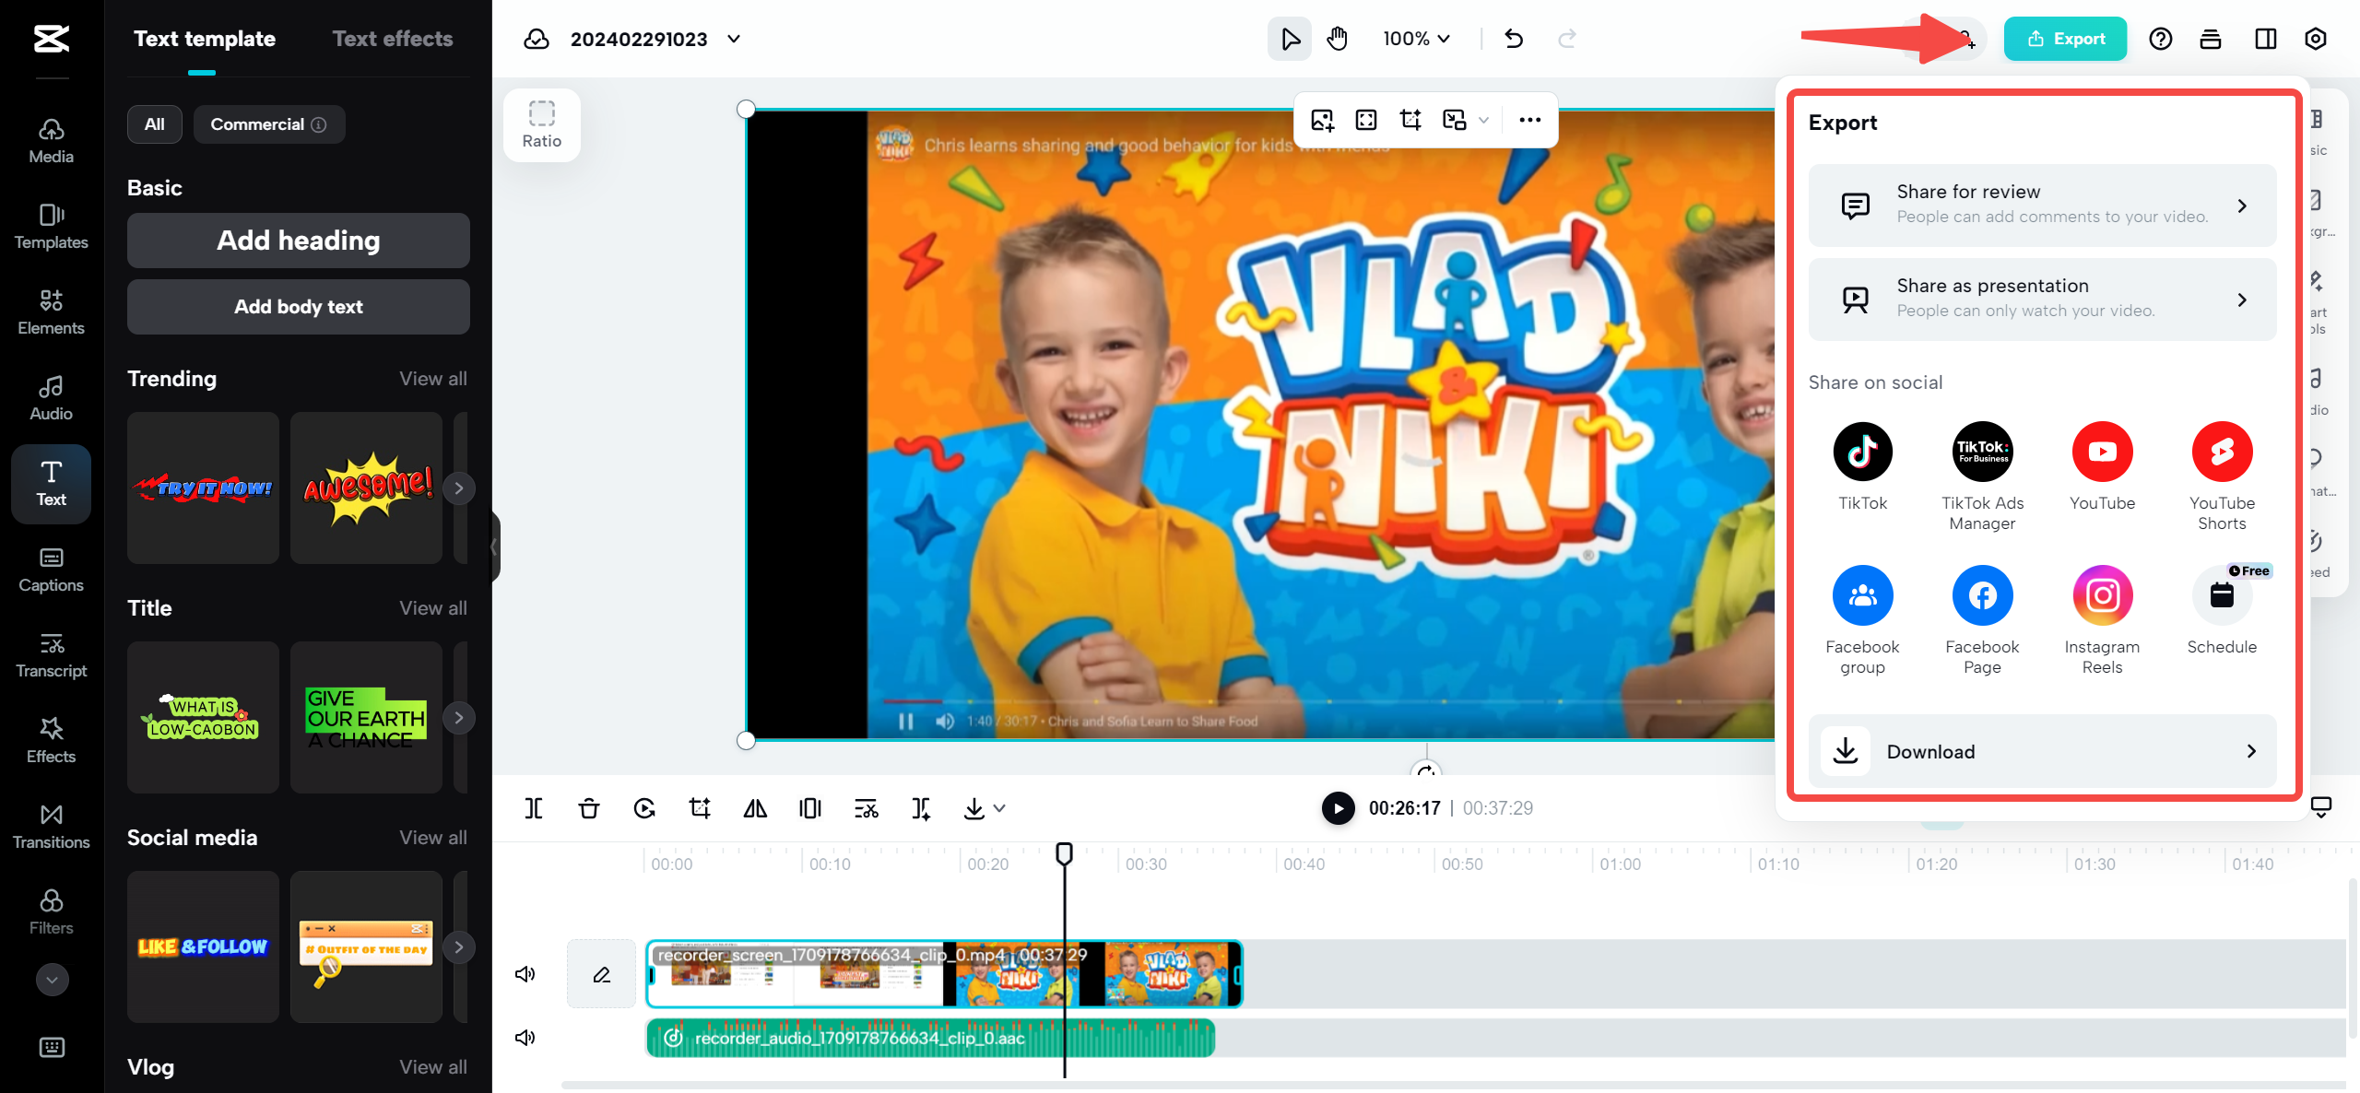Open the Captions panel
The image size is (2360, 1093).
coord(51,569)
